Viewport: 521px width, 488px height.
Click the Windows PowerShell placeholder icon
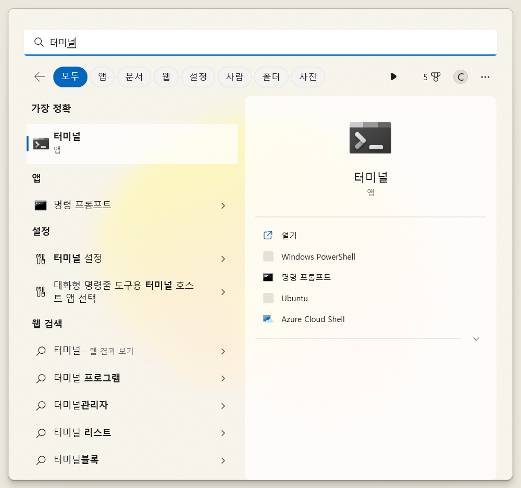(268, 256)
